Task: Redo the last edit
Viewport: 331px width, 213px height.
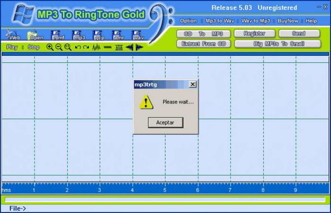Action: pyautogui.click(x=86, y=47)
